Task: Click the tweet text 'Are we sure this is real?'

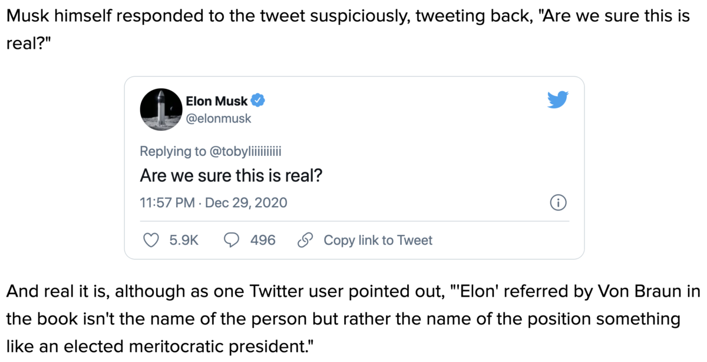Action: (x=231, y=176)
